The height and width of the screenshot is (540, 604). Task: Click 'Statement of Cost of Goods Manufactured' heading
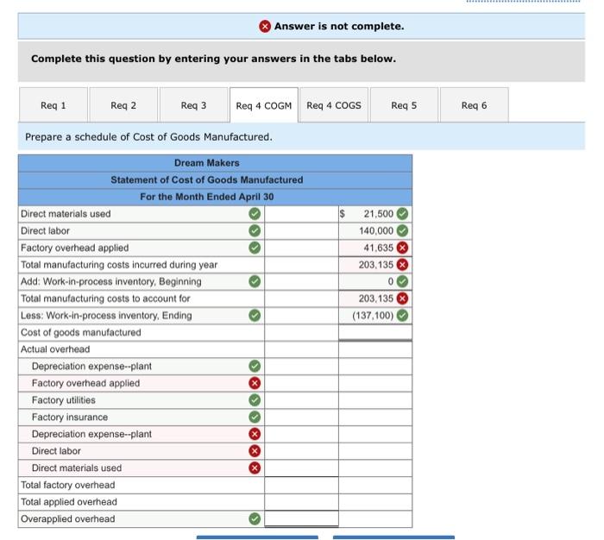pos(207,179)
